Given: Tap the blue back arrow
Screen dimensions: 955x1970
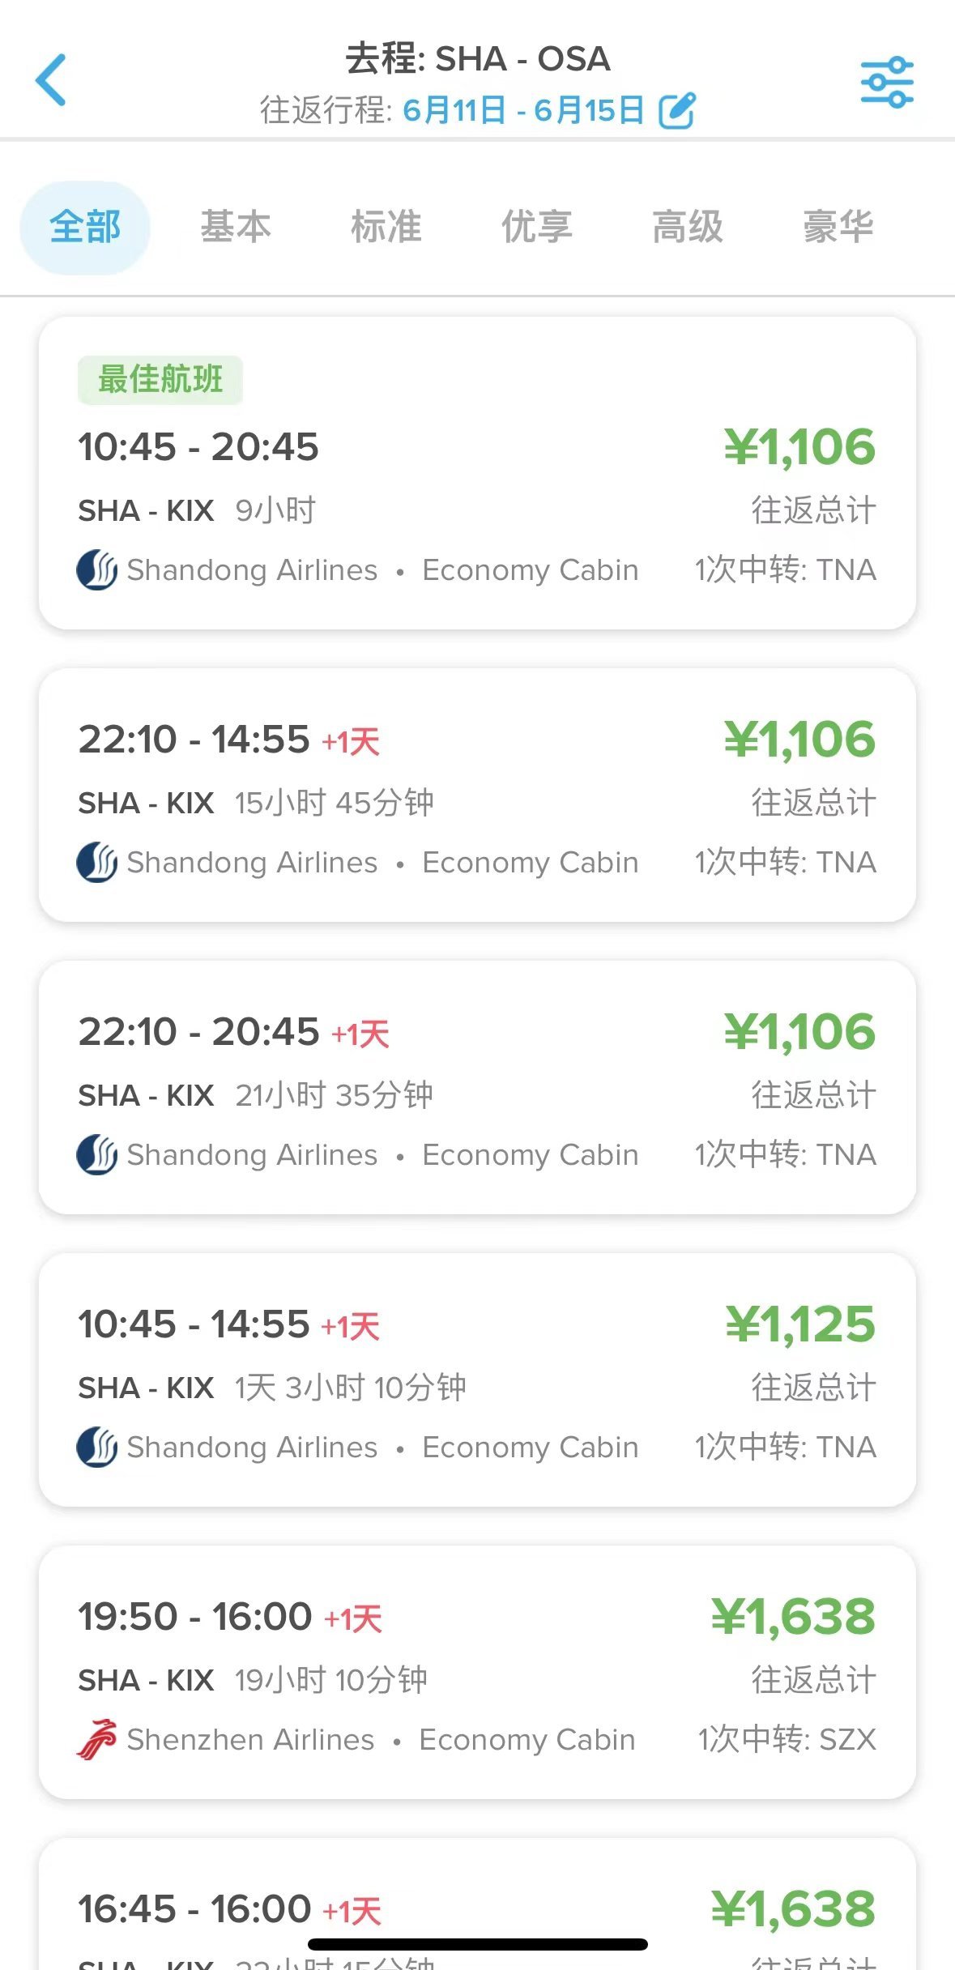Looking at the screenshot, I should click(x=50, y=80).
